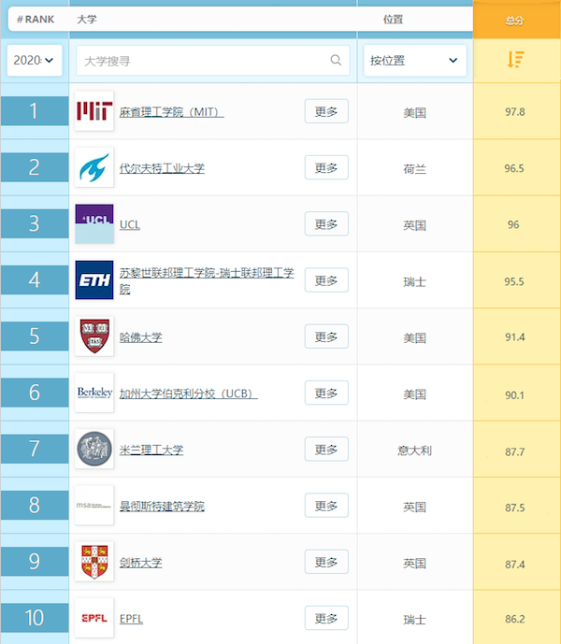Focus the 大学搜寻 search field
The height and width of the screenshot is (644, 561).
coord(213,61)
